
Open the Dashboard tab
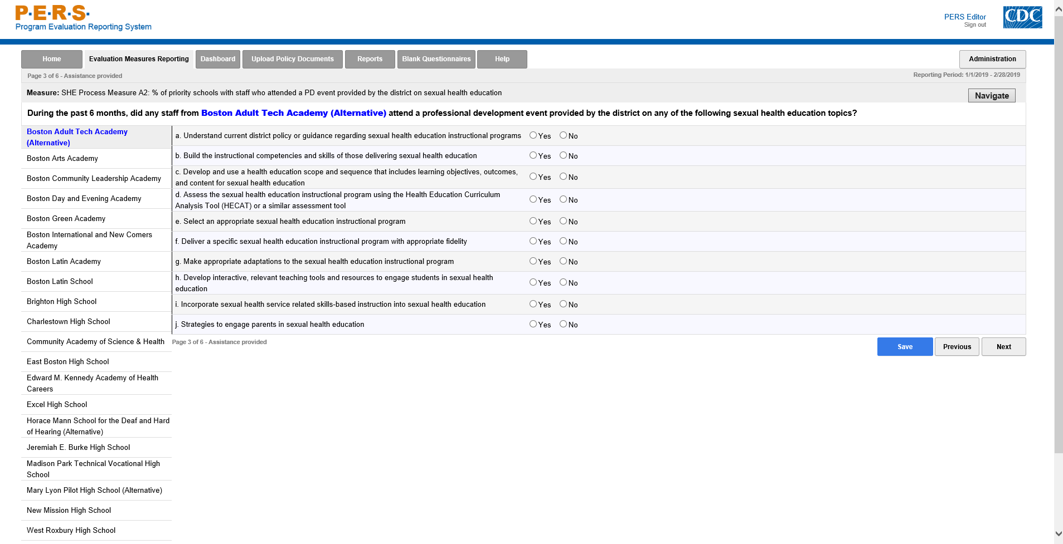[x=218, y=59]
